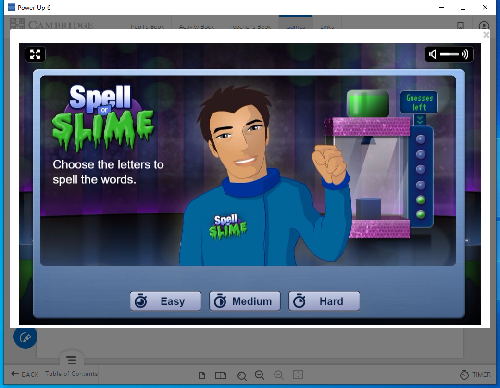Image resolution: width=500 pixels, height=388 pixels.
Task: Open the Activity Book tab
Action: point(197,27)
